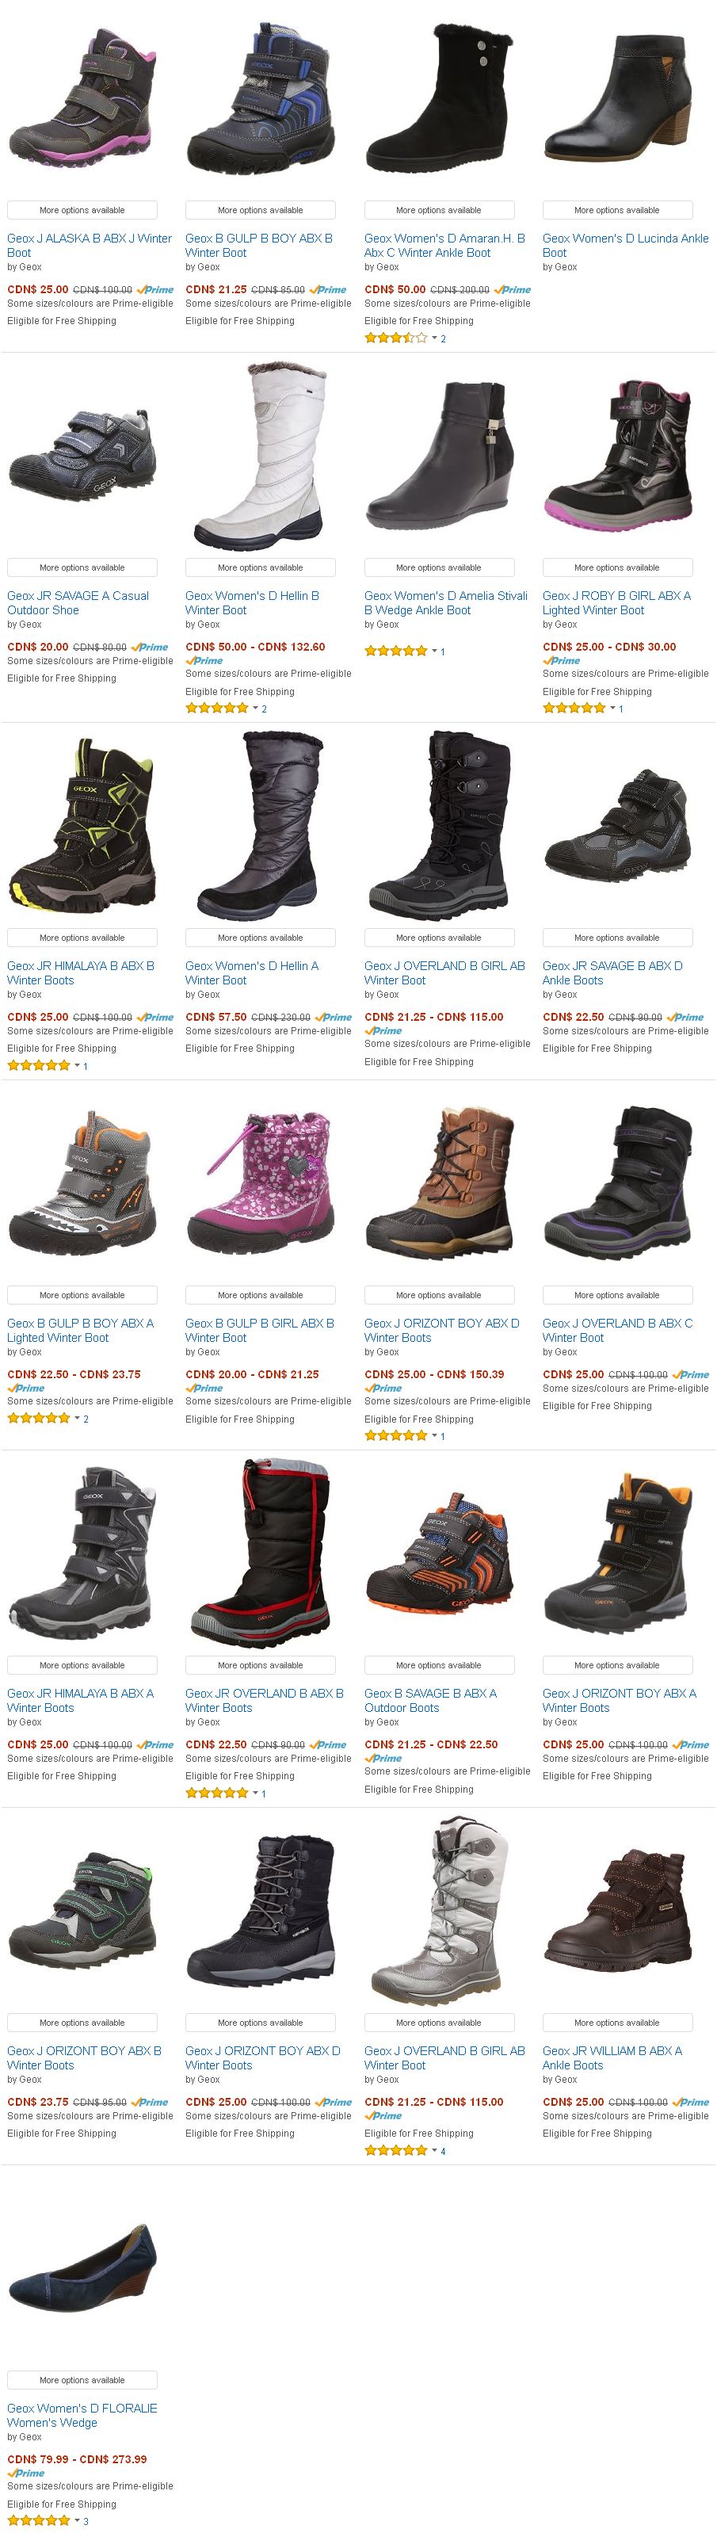This screenshot has height=2533, width=717.
Task: Click Prime logo next to J ALASKA price
Action: [155, 290]
